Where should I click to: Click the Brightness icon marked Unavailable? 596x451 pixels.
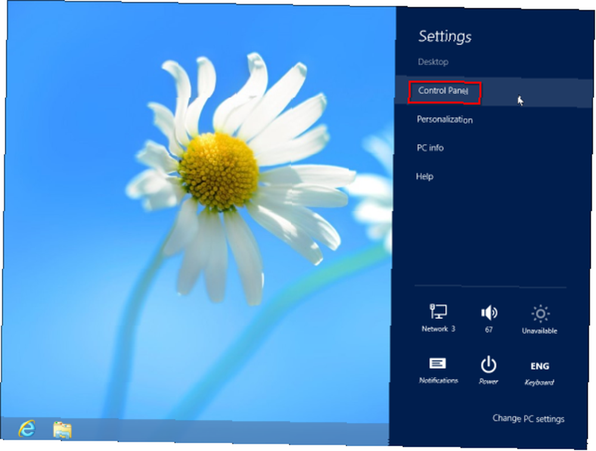(x=540, y=319)
